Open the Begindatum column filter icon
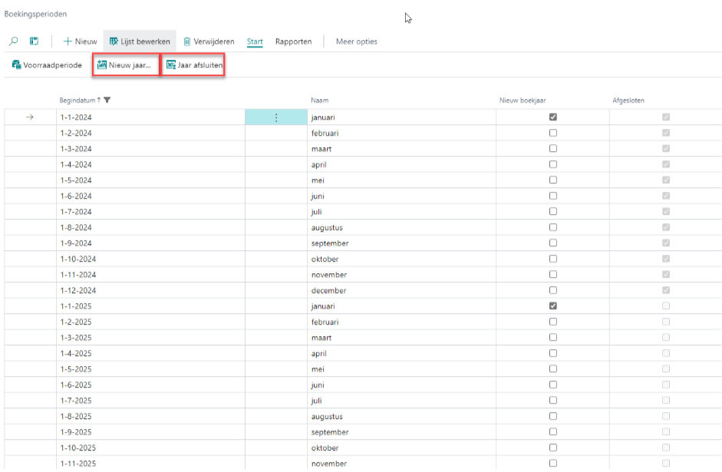Image resolution: width=722 pixels, height=472 pixels. pyautogui.click(x=107, y=100)
